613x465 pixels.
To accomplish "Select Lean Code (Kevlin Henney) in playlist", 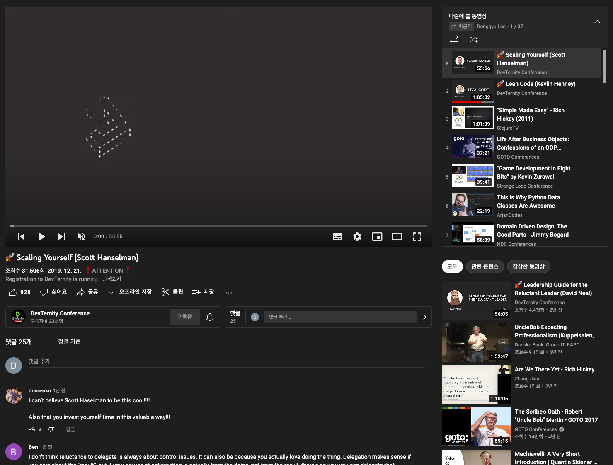I will pyautogui.click(x=521, y=91).
